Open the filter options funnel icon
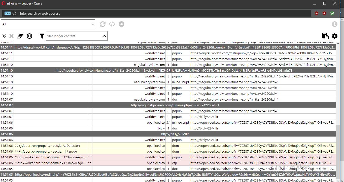Image resolution: width=344 pixels, height=182 pixels. 42,36
